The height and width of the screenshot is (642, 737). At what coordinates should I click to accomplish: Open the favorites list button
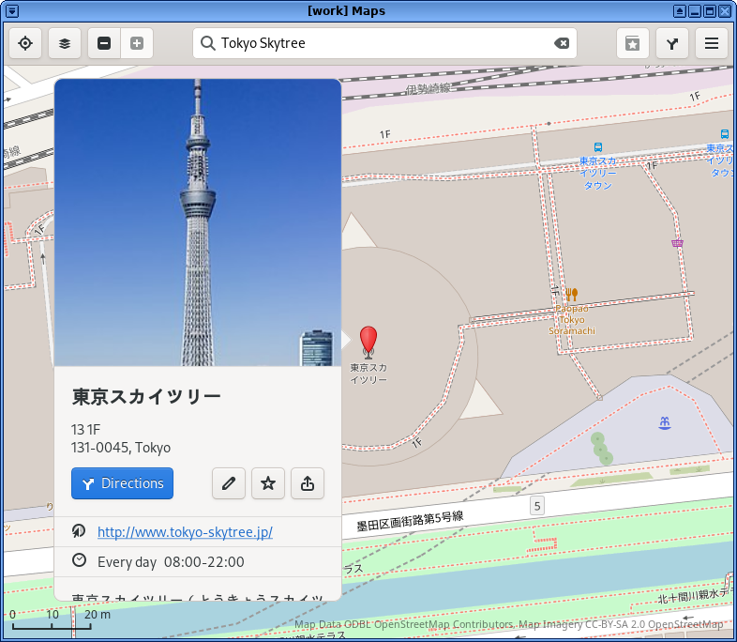(633, 43)
